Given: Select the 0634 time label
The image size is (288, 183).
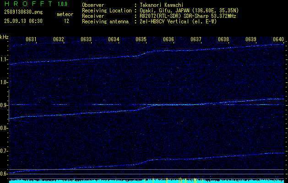Looking at the screenshot, I should click(x=114, y=39).
